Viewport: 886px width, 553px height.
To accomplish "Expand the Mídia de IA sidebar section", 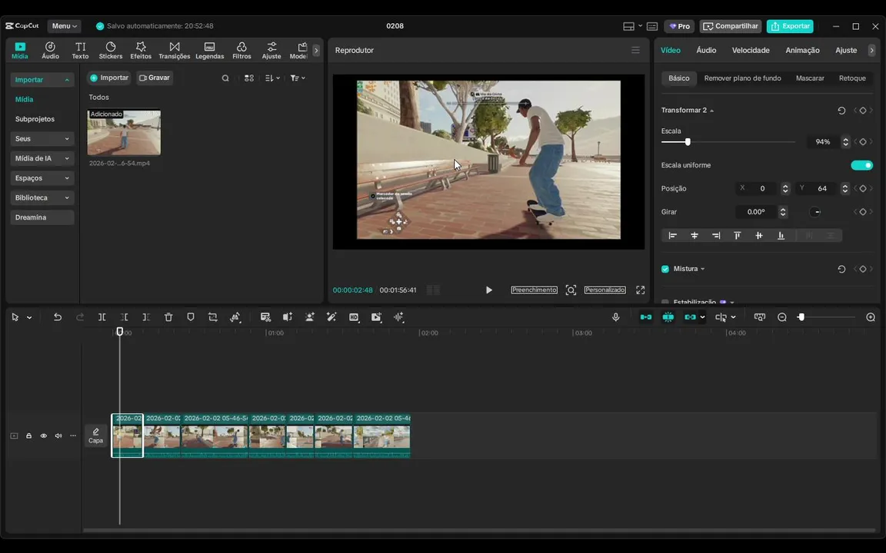I will 42,158.
